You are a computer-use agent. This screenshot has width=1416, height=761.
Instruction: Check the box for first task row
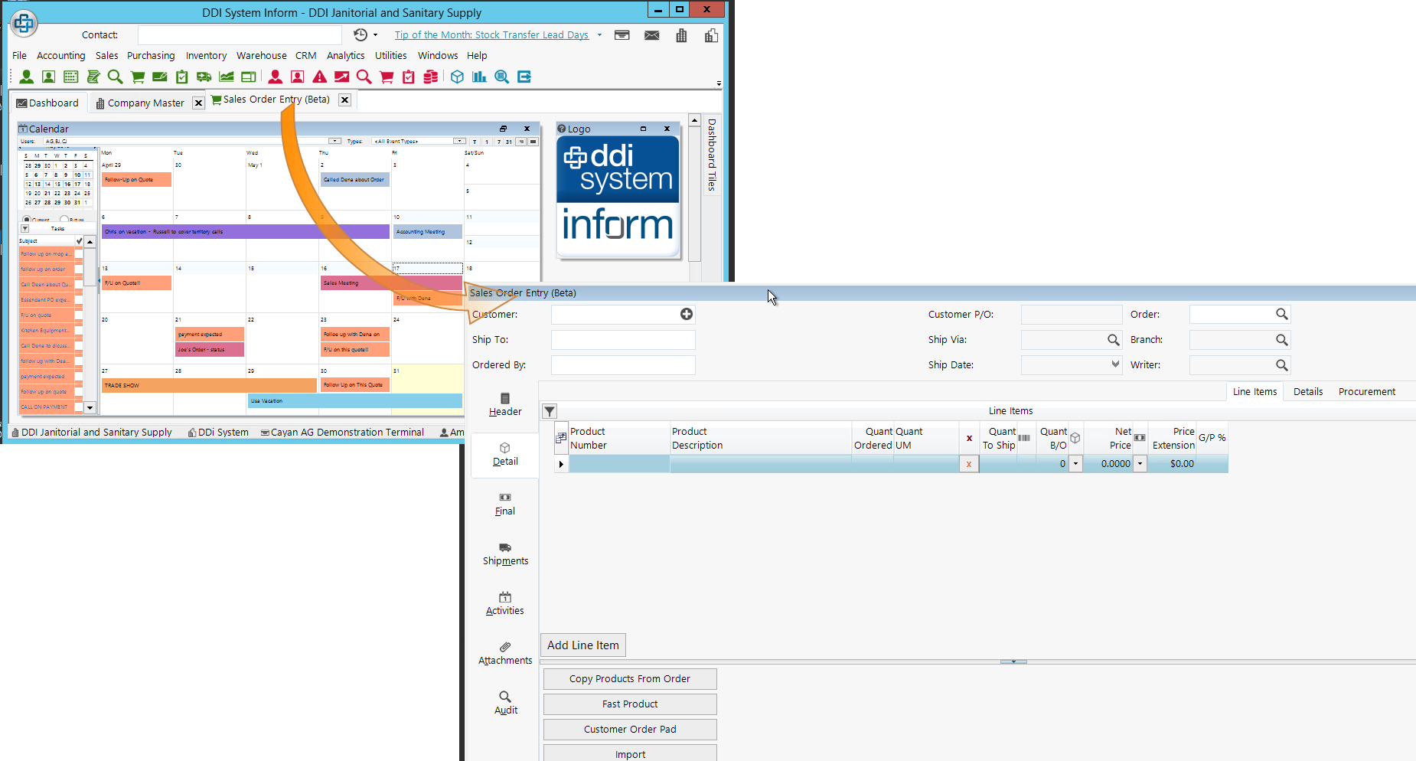click(79, 253)
